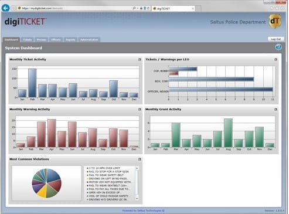This screenshot has width=289, height=214.
Task: Click the Oct bar in Monthly Ticket Activity
Action: point(114,89)
